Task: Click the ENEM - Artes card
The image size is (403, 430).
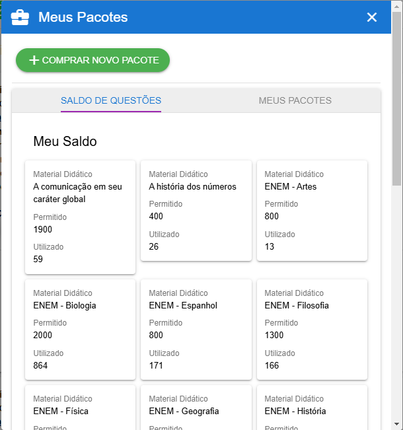Action: coord(312,210)
